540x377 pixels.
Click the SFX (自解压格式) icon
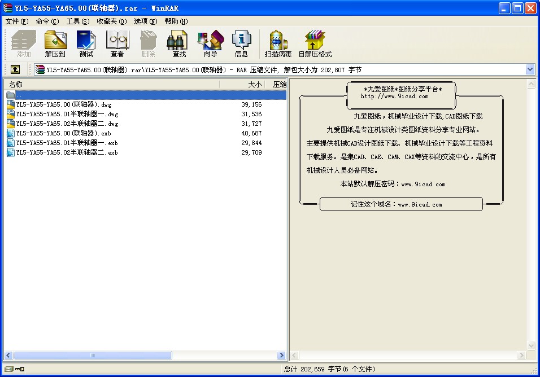point(315,43)
